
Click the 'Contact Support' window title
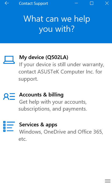pyautogui.click(x=33, y=3)
